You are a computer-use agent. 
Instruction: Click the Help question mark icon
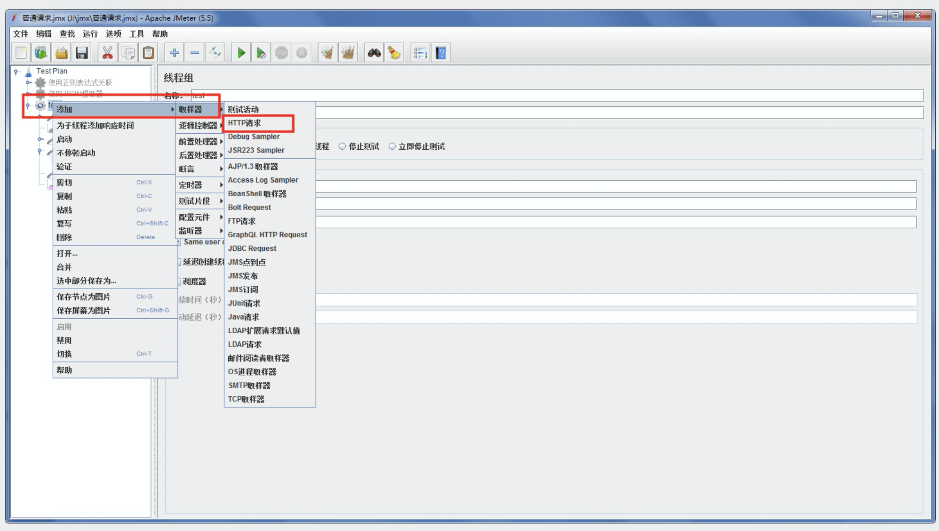[441, 53]
